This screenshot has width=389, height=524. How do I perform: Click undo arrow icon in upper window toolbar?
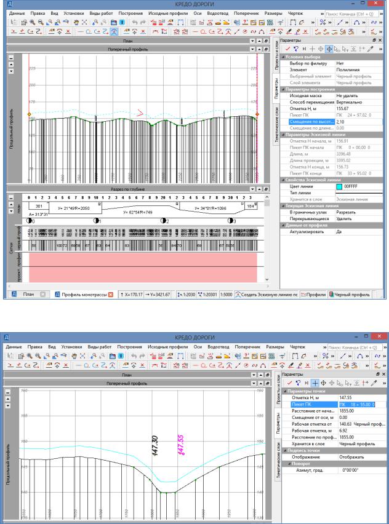click(135, 22)
